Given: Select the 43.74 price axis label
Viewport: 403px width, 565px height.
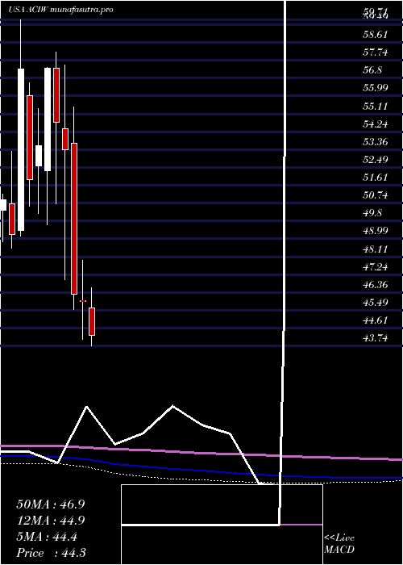Looking at the screenshot, I should click(376, 338).
